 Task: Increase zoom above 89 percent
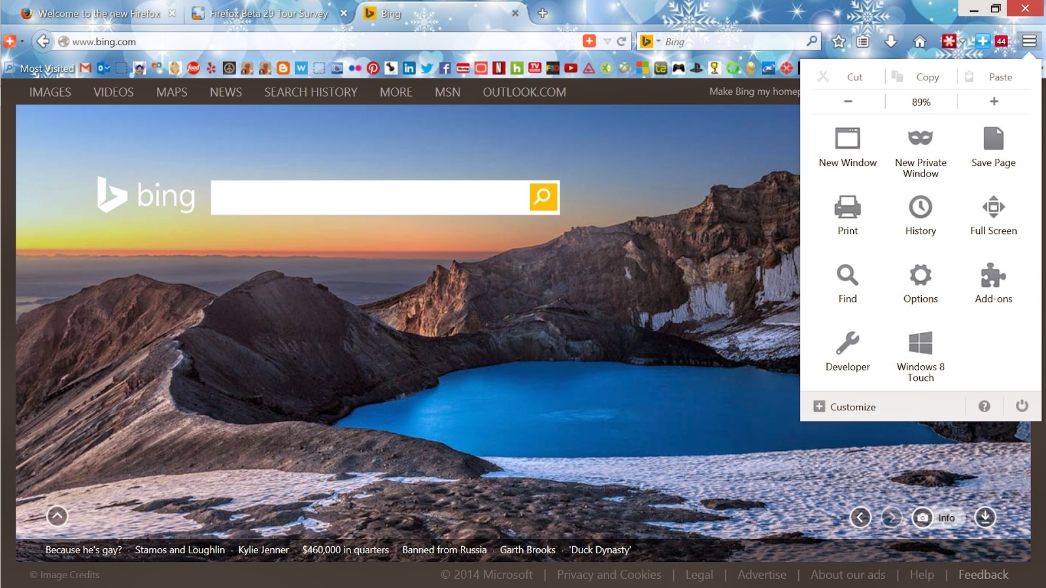tap(993, 101)
